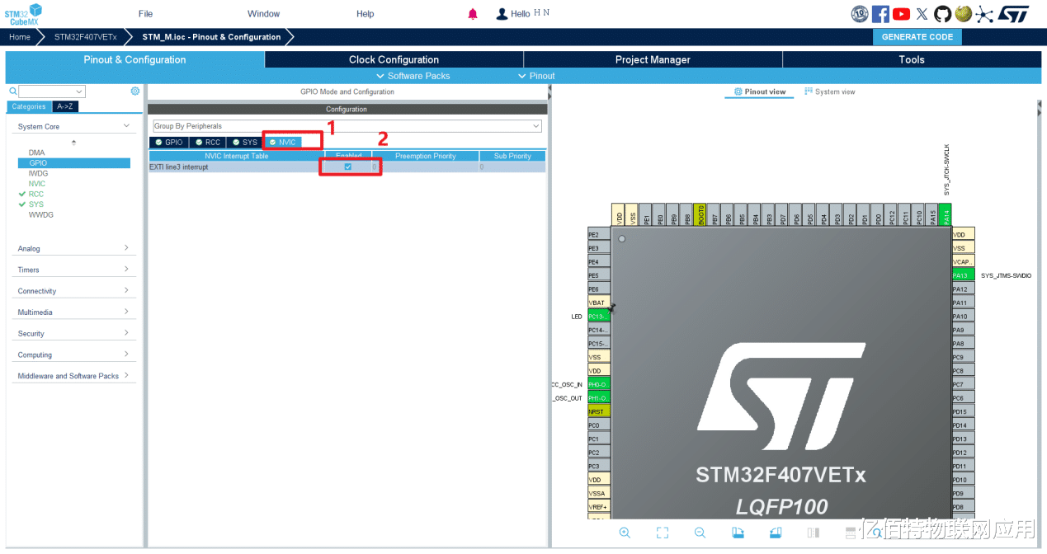Screen dimensions: 1047x554
Task: Rotate the chip clockwise icon
Action: [738, 533]
